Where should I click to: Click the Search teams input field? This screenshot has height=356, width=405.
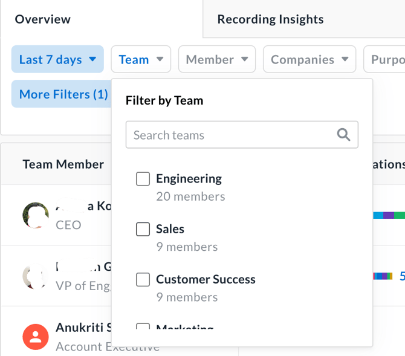tap(233, 135)
